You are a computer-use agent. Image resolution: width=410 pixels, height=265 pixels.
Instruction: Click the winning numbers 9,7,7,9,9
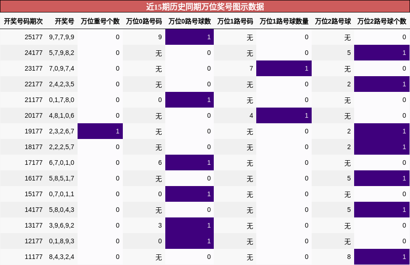coord(62,37)
